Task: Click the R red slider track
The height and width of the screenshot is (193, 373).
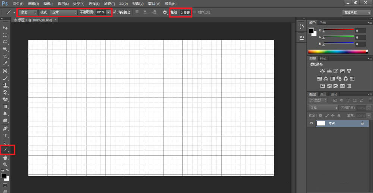Action: point(338,30)
